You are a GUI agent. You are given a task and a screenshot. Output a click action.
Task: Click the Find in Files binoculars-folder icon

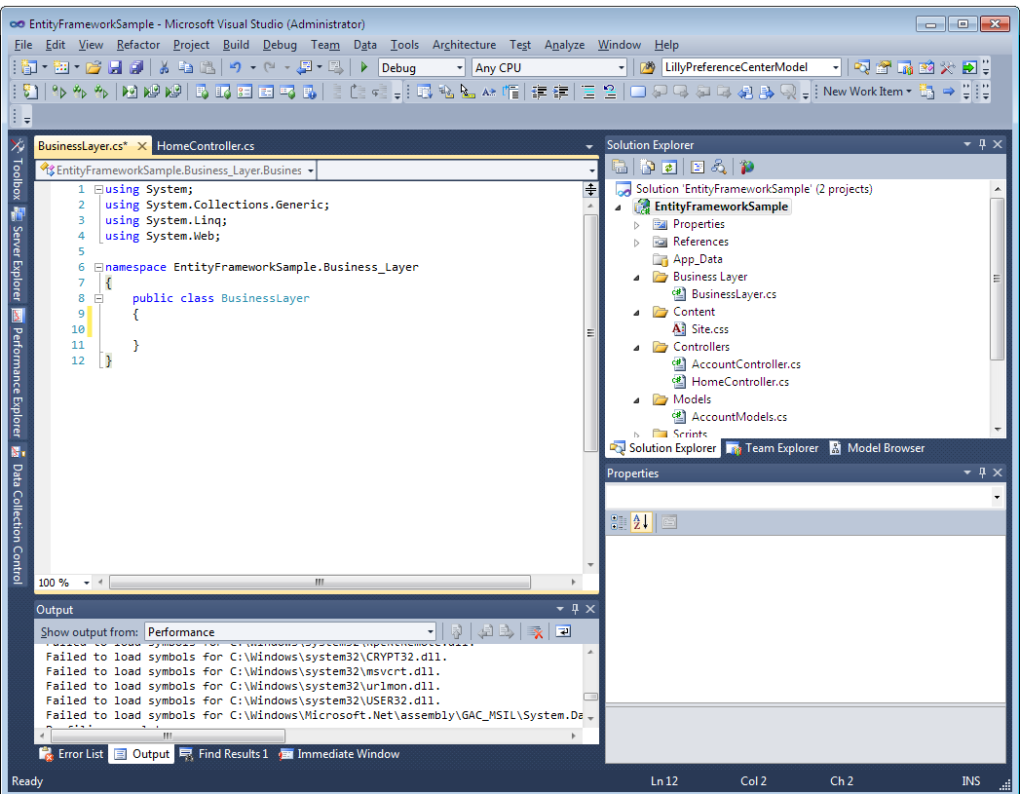pyautogui.click(x=647, y=67)
